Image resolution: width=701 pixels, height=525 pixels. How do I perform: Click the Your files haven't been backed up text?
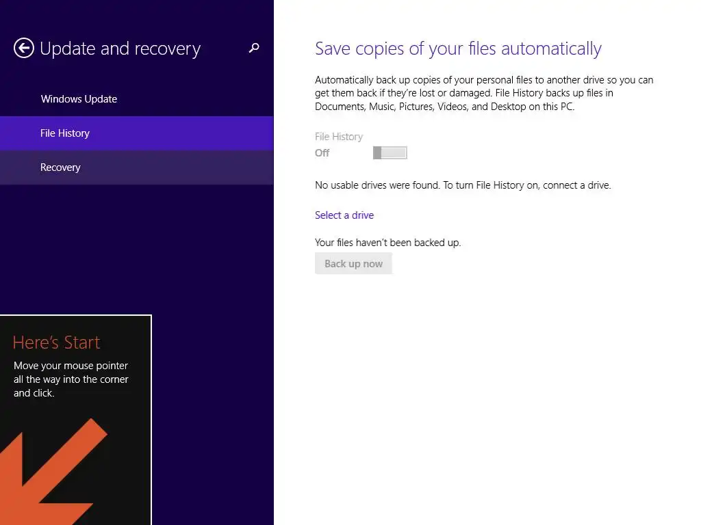387,243
